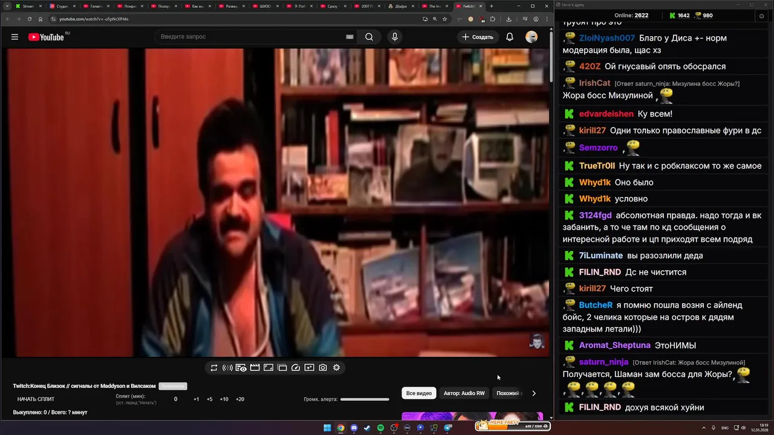This screenshot has width=774, height=435.
Task: Click username Aromat_Sheptuna in chat
Action: tap(615, 346)
